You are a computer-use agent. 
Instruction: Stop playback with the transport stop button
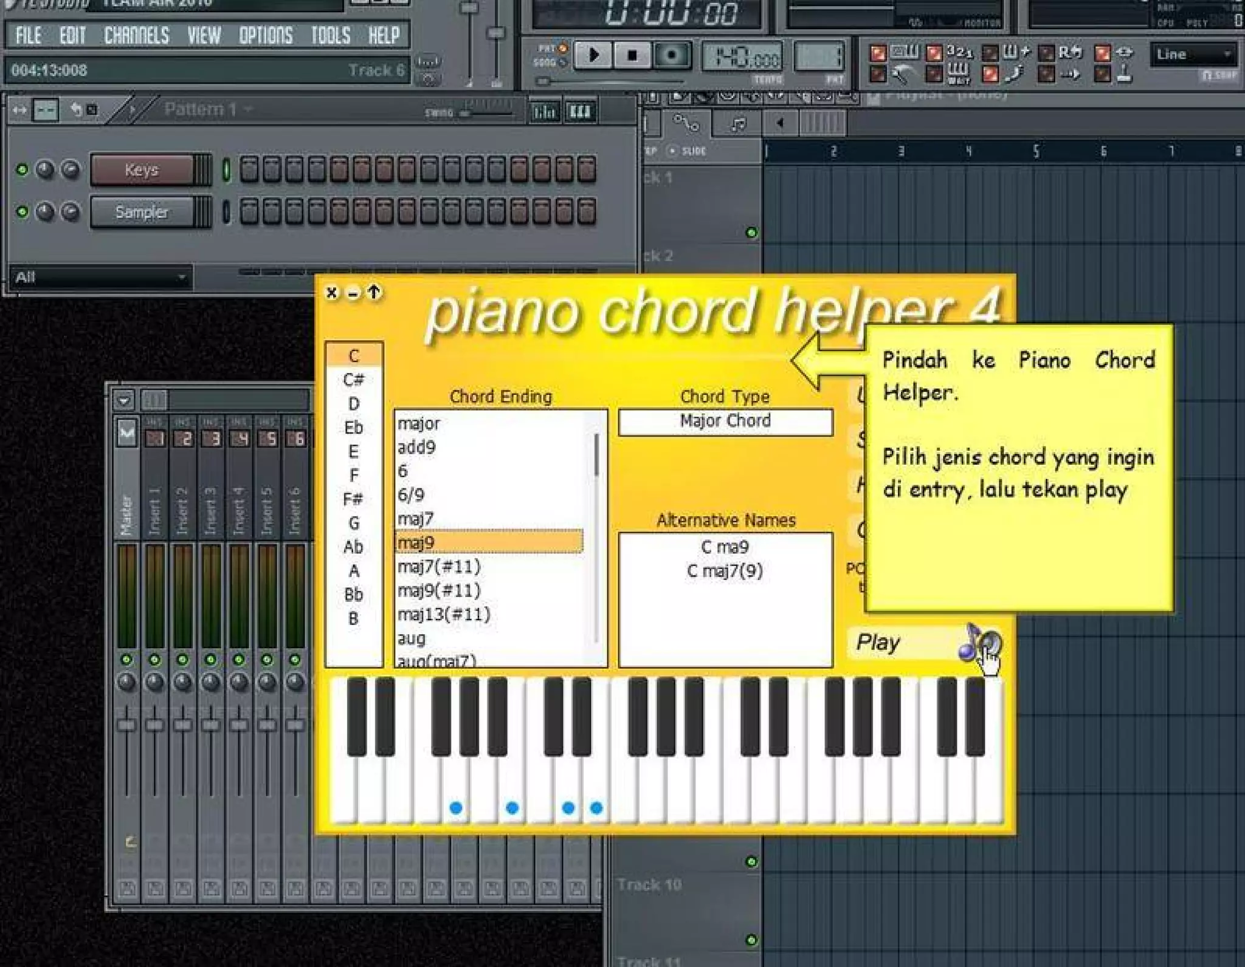pos(632,55)
